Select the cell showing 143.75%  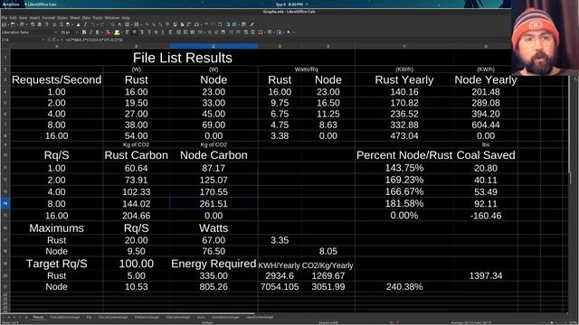coord(404,168)
